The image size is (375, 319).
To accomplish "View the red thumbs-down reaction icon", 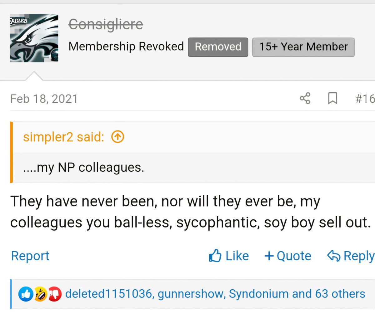I will 54,294.
